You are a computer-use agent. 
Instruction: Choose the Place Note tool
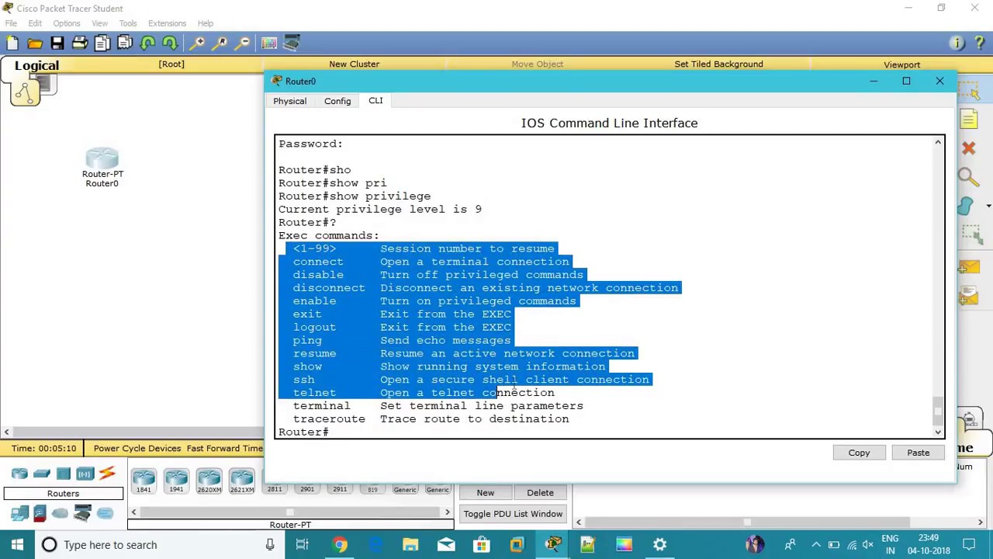point(968,120)
